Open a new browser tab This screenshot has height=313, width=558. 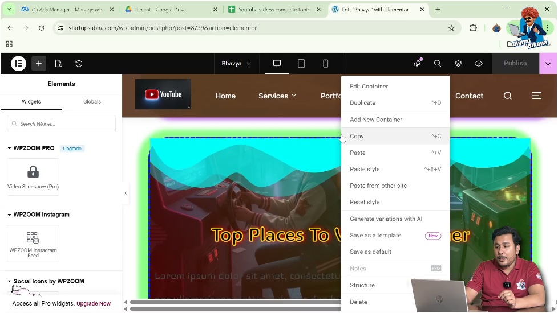[x=438, y=10]
